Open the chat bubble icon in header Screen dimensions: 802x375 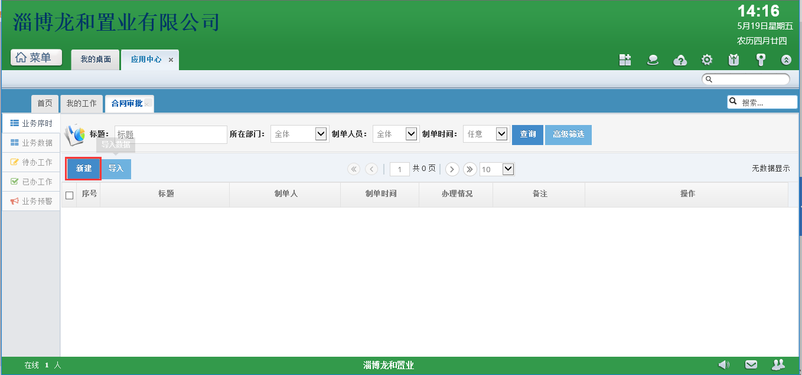click(x=653, y=60)
